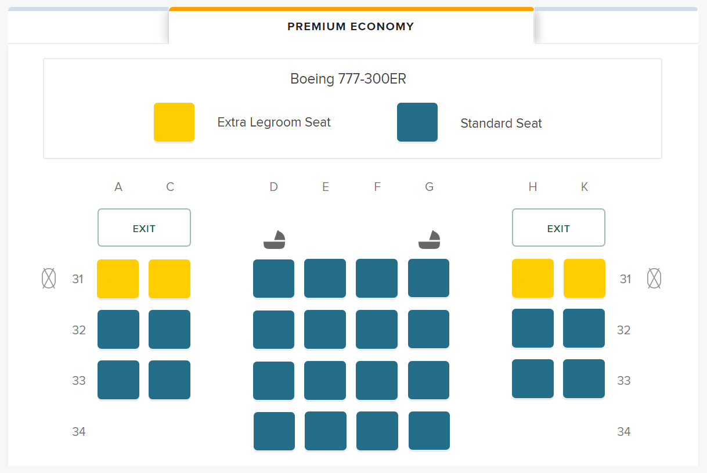Click the crossed-out window icon right of row 31

pyautogui.click(x=654, y=279)
